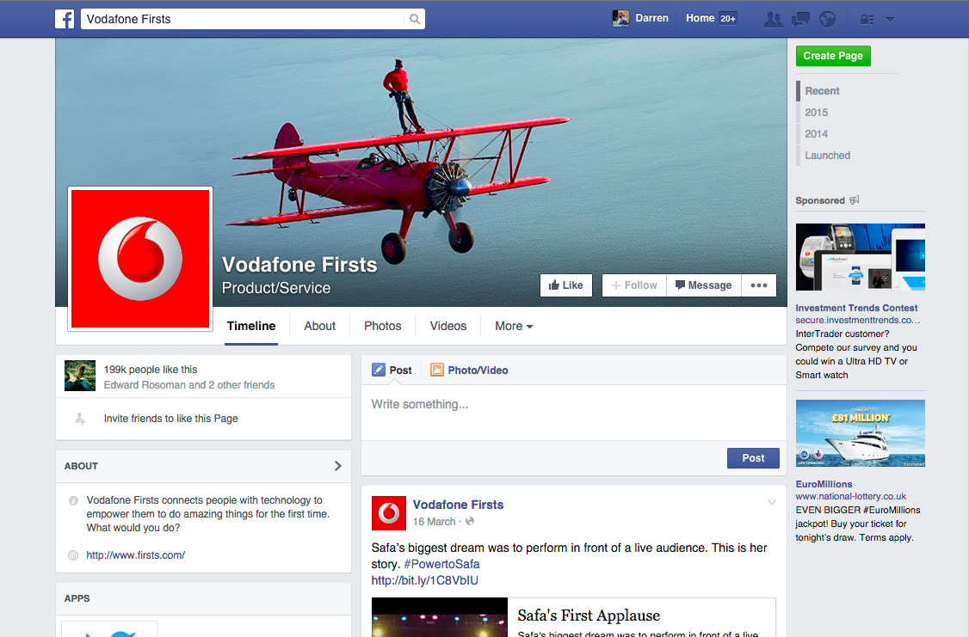Open the post options chevron
The width and height of the screenshot is (969, 637).
click(772, 502)
